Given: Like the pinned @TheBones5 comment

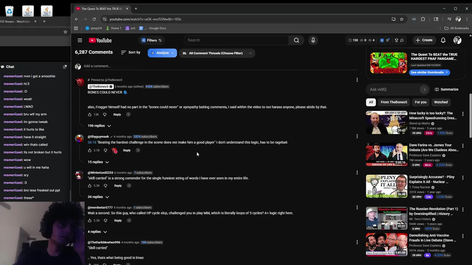Looking at the screenshot, I should (90, 114).
